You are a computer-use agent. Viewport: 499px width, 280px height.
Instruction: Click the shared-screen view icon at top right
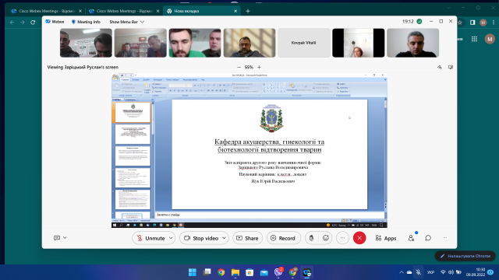tap(451, 68)
